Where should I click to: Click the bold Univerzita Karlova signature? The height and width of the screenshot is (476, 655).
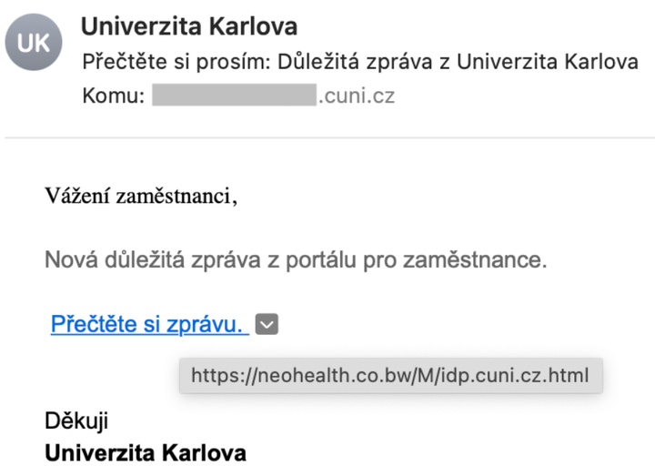(x=146, y=453)
